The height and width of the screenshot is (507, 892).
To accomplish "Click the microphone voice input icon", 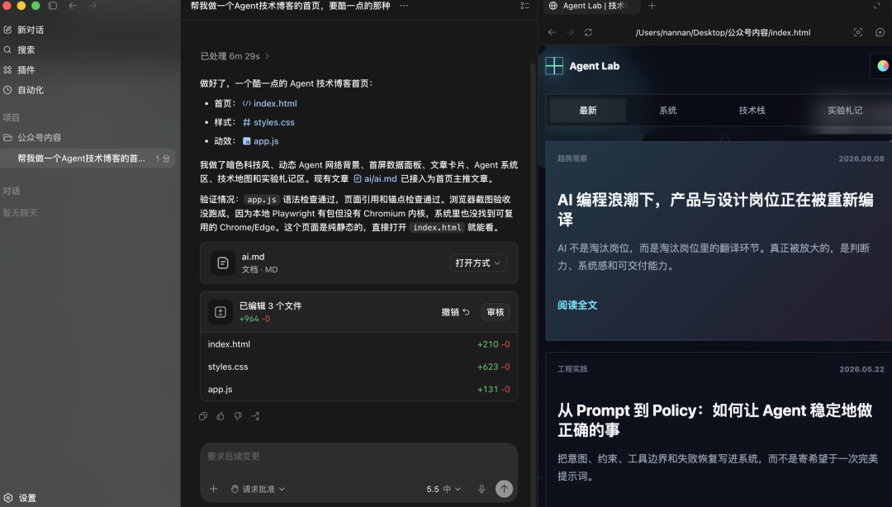I will (x=482, y=489).
